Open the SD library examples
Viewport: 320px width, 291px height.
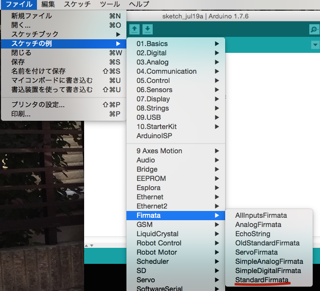176,271
